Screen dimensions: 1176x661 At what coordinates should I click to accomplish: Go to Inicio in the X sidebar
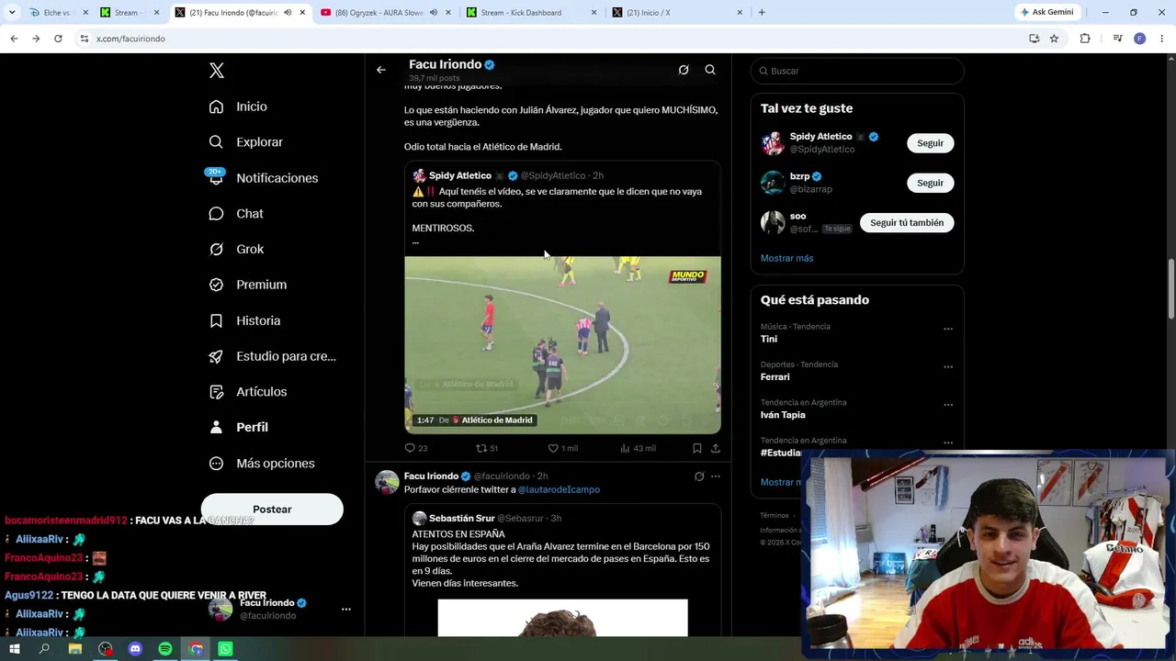point(238,106)
